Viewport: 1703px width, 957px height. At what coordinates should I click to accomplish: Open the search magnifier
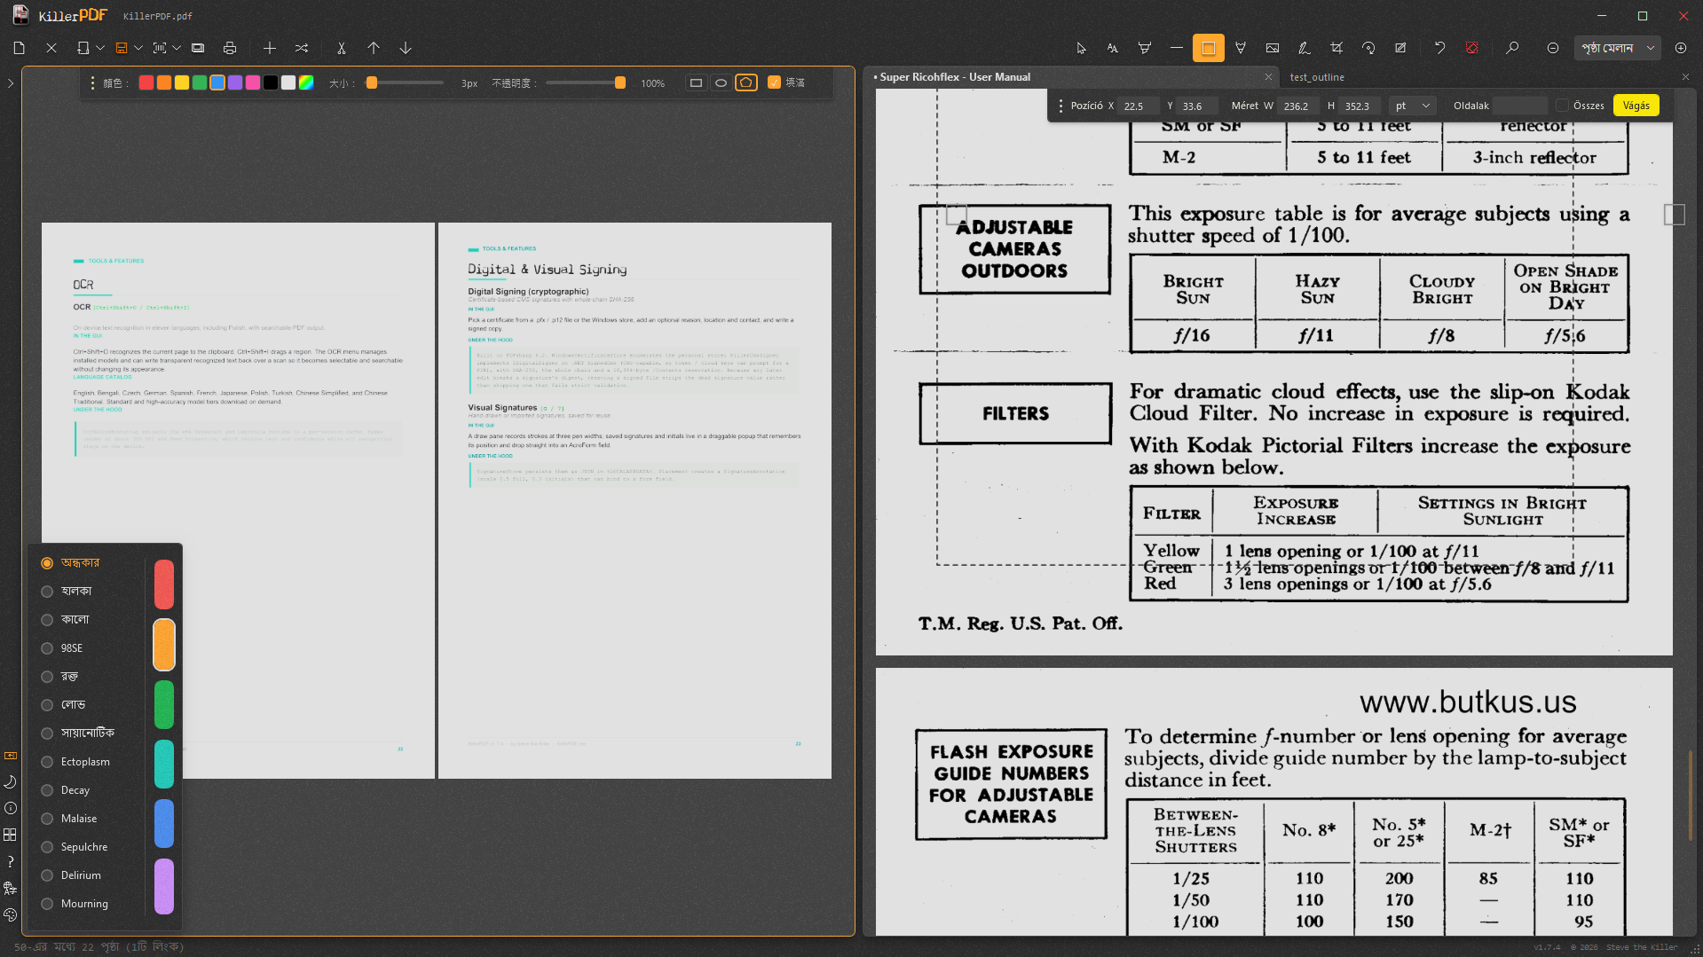point(1513,48)
